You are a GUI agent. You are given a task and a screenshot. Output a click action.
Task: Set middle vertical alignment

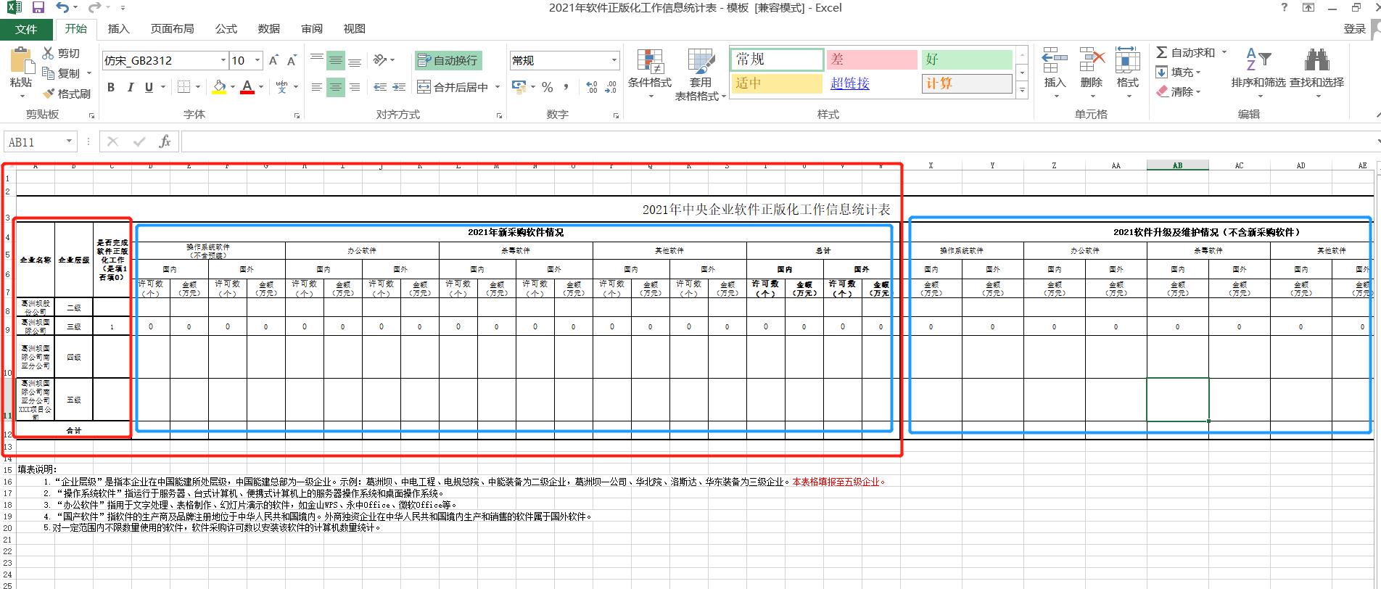(x=335, y=60)
